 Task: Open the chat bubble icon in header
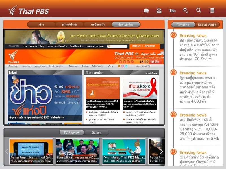146,10
